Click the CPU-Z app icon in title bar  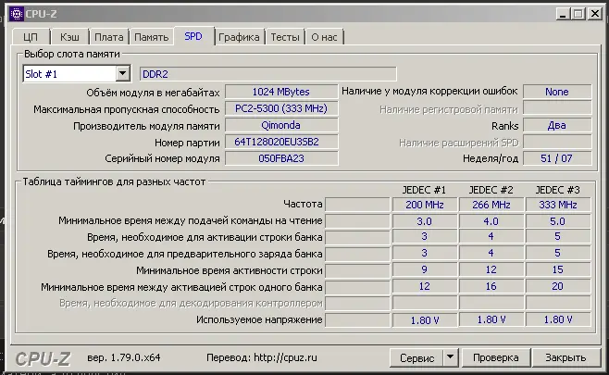click(x=17, y=14)
